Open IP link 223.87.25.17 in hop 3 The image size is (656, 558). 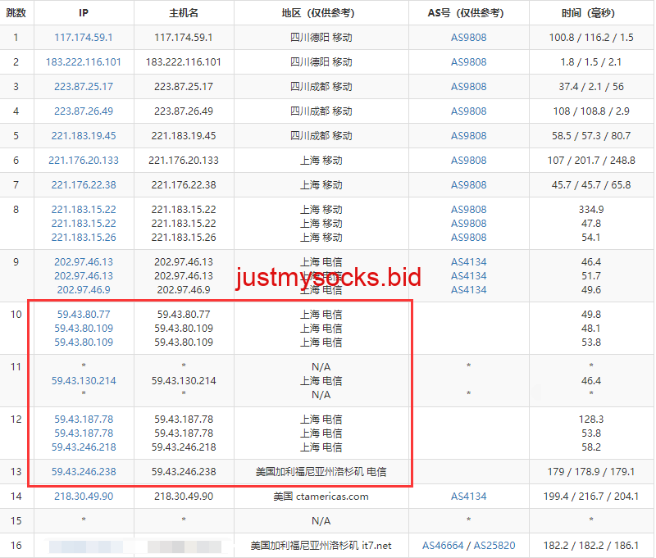(x=84, y=87)
